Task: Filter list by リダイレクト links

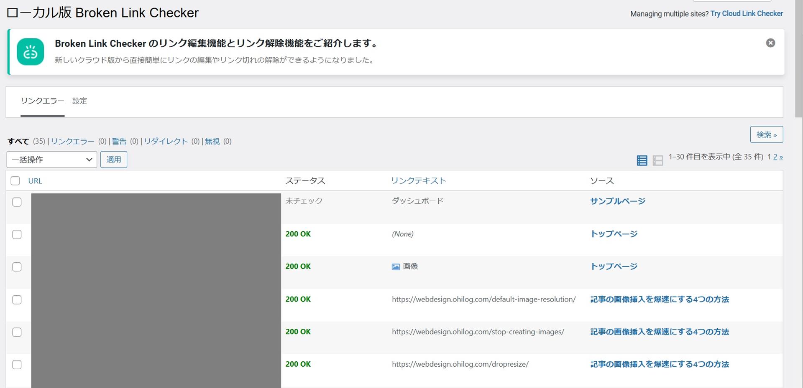Action: [166, 142]
